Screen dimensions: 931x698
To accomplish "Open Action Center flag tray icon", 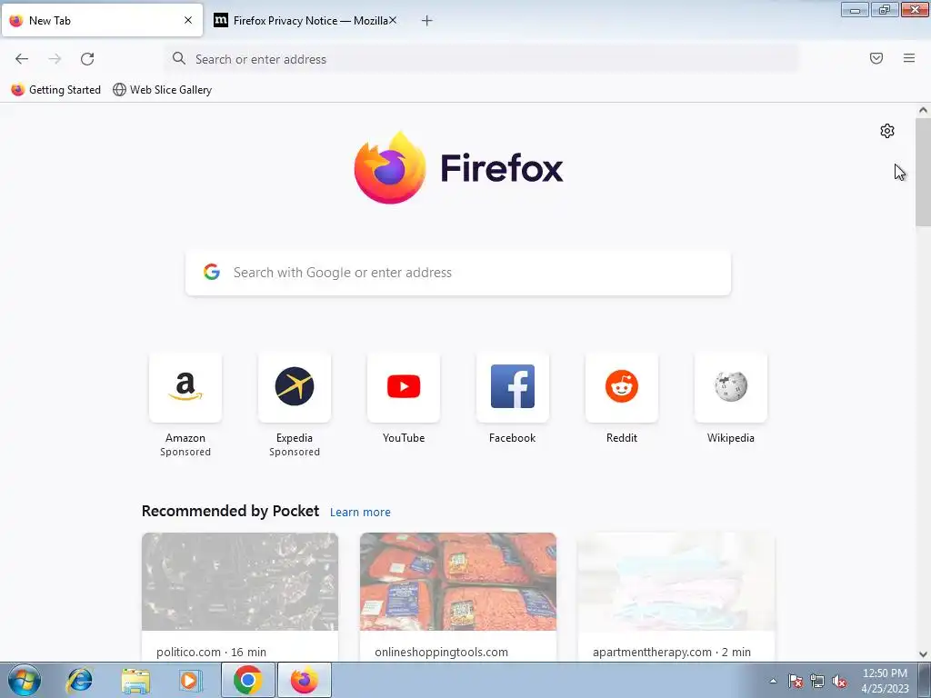I will coord(796,681).
